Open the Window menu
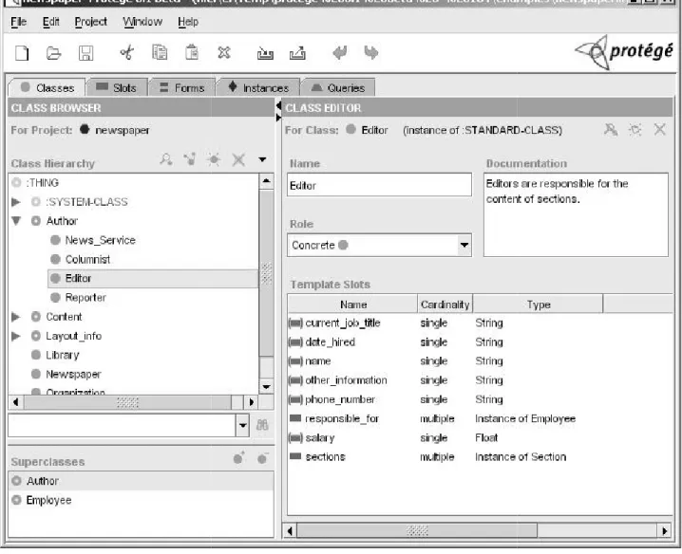The width and height of the screenshot is (682, 554). [x=142, y=22]
